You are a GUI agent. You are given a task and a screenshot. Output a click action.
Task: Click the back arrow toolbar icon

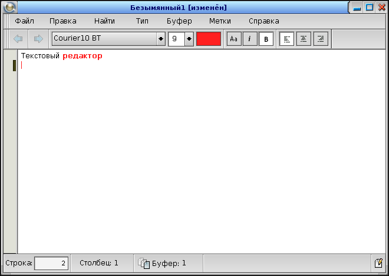pos(18,39)
